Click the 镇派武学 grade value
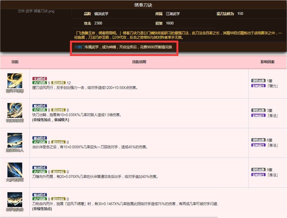 click(102, 14)
